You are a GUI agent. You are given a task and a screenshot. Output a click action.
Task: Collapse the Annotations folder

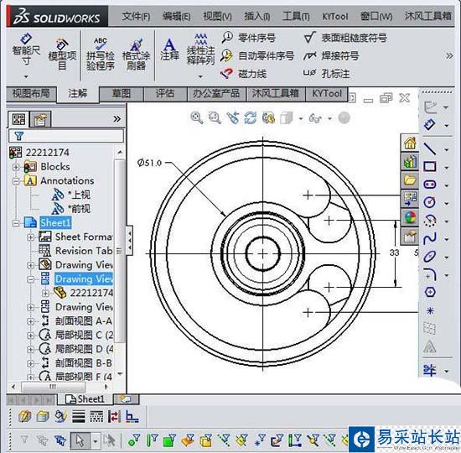point(16,180)
